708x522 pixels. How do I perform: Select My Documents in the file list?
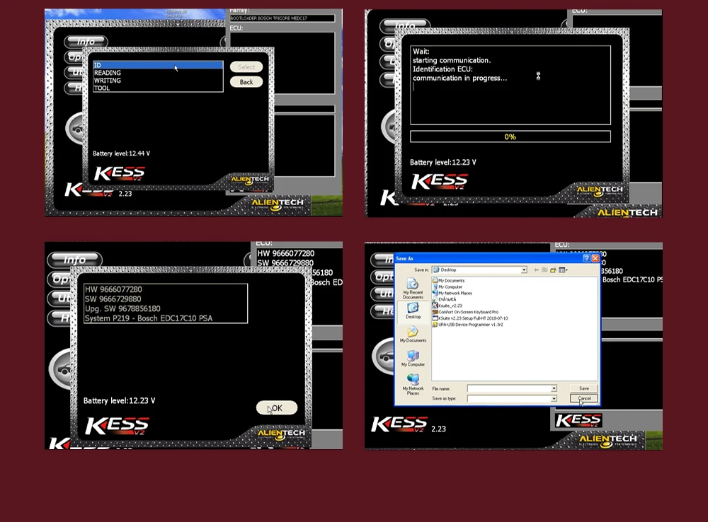tap(448, 281)
